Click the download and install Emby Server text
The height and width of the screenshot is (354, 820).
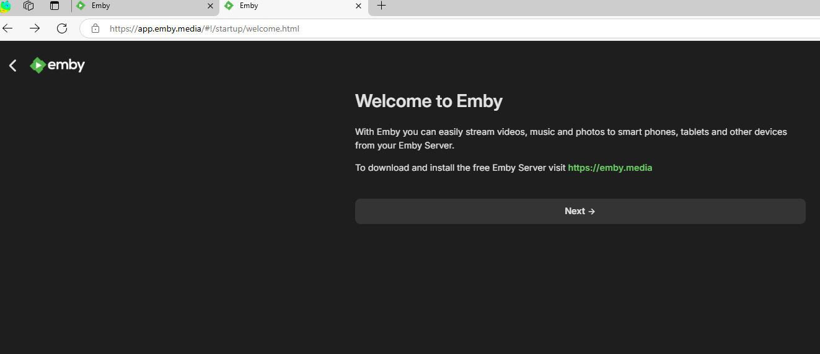click(460, 168)
